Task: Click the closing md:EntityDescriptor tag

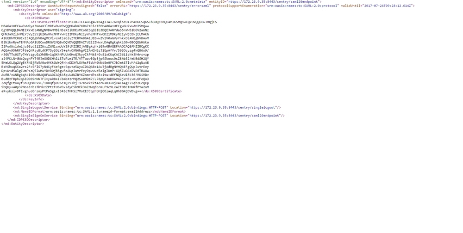Action: pyautogui.click(x=22, y=124)
